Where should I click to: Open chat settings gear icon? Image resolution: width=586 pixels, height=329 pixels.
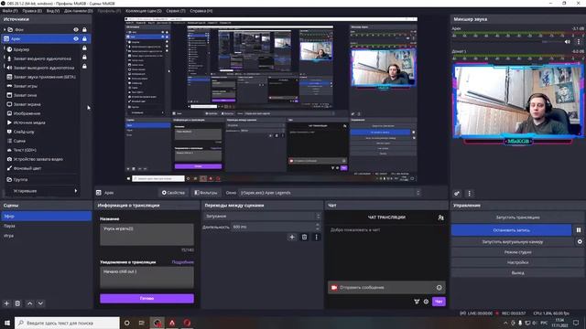tap(426, 302)
